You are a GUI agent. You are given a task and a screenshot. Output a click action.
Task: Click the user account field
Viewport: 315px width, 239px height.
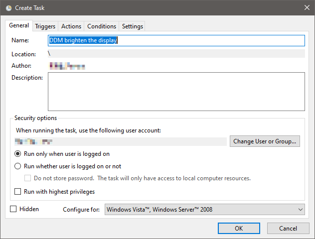(121, 142)
